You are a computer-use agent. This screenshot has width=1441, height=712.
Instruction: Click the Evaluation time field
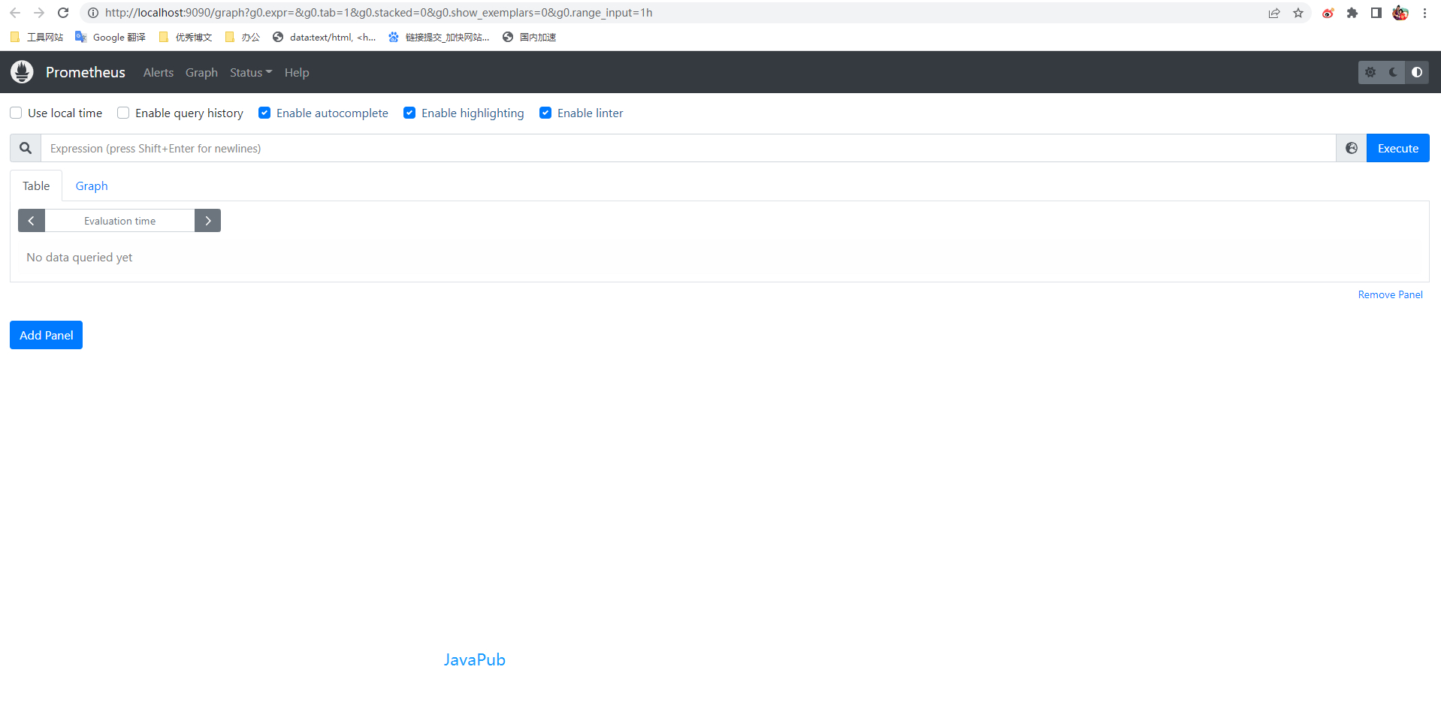[120, 221]
